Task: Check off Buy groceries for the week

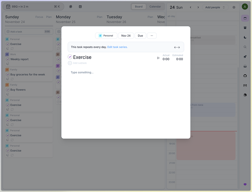Action: coord(8,75)
